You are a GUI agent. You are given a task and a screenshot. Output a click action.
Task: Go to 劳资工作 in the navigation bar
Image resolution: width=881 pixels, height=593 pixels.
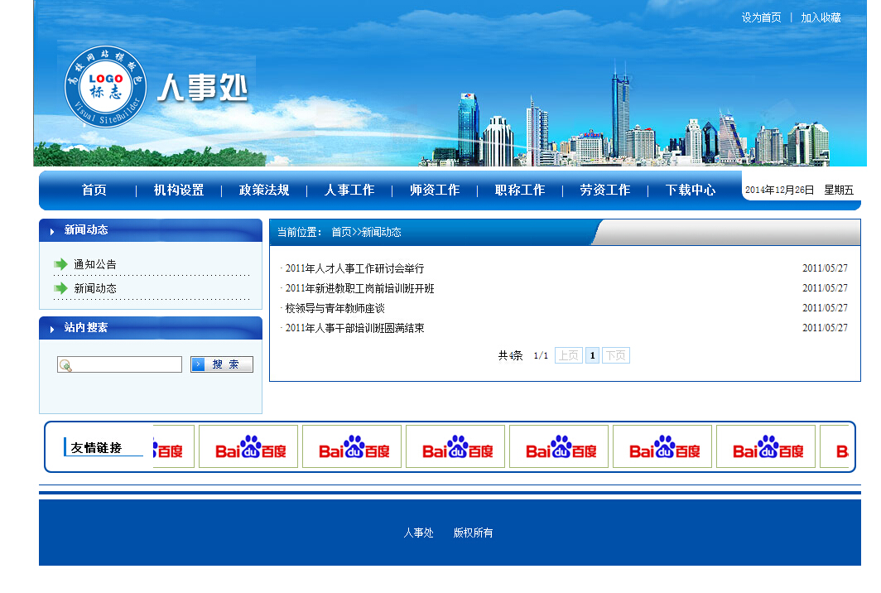[x=605, y=190]
